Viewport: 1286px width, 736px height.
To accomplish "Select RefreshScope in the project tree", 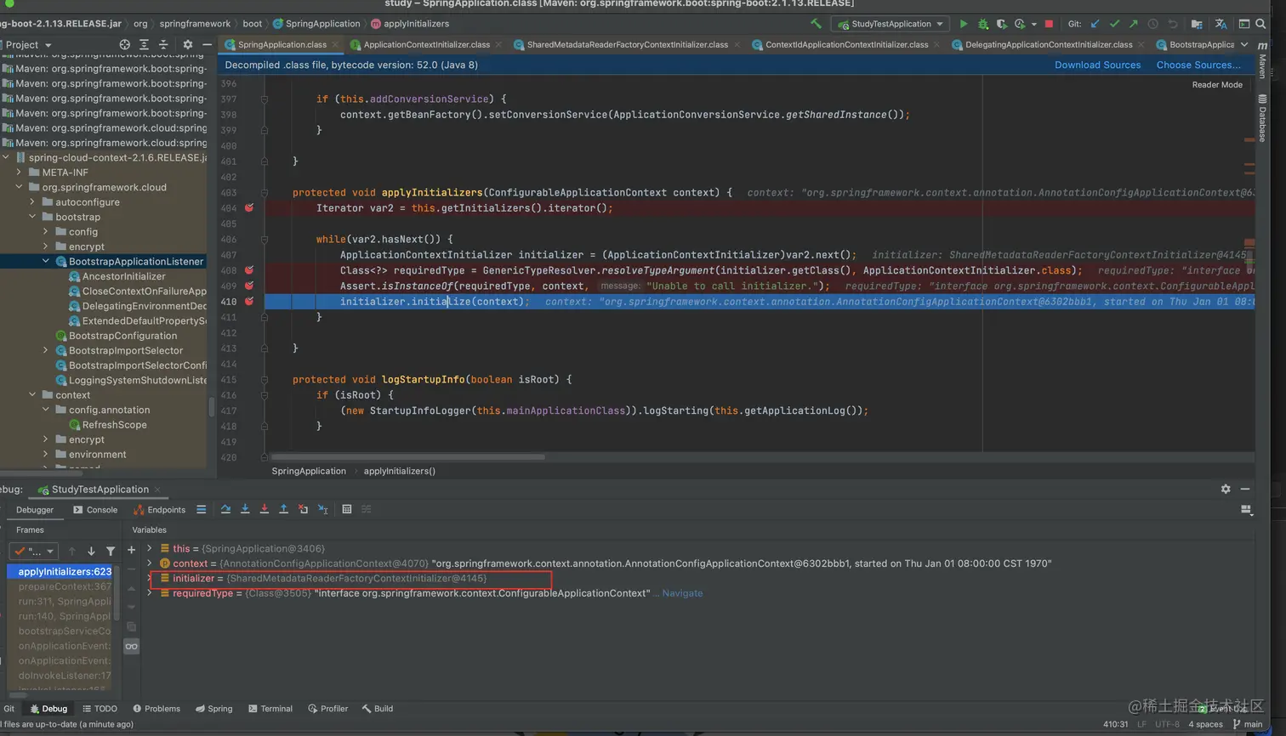I will (114, 425).
